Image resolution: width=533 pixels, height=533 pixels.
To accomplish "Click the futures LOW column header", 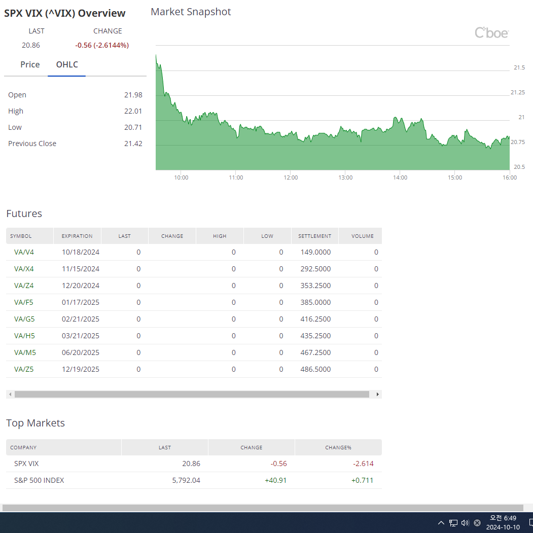I will click(267, 236).
